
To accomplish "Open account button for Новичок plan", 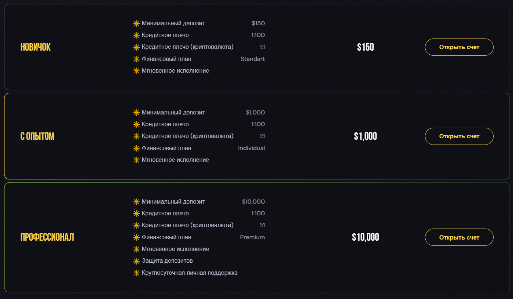I will [459, 47].
